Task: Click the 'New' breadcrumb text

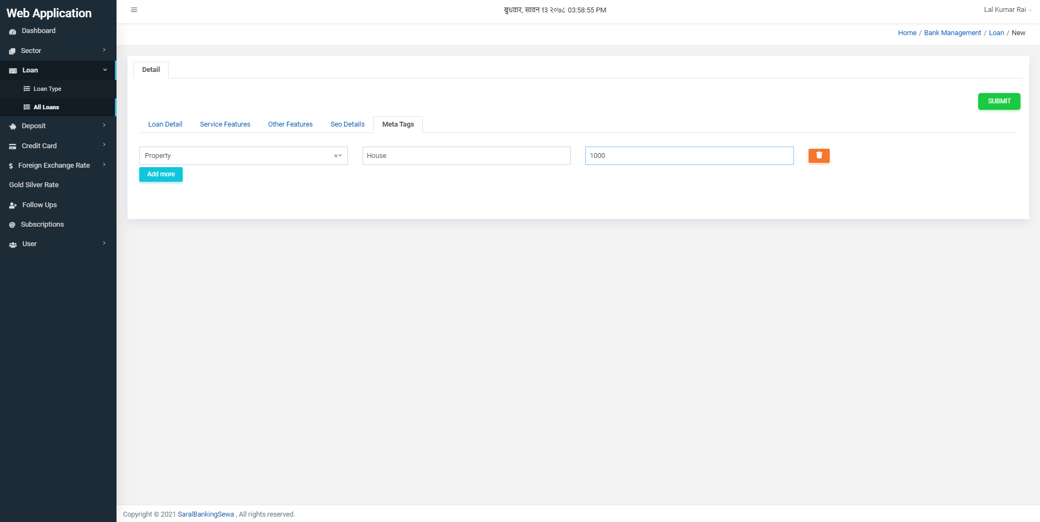Action: 1018,33
